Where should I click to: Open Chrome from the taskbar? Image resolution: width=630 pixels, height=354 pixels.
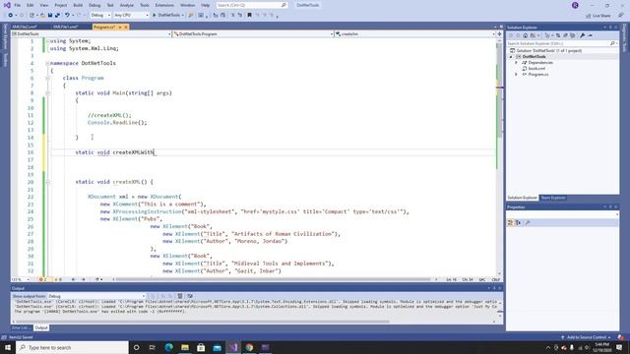coord(249,347)
